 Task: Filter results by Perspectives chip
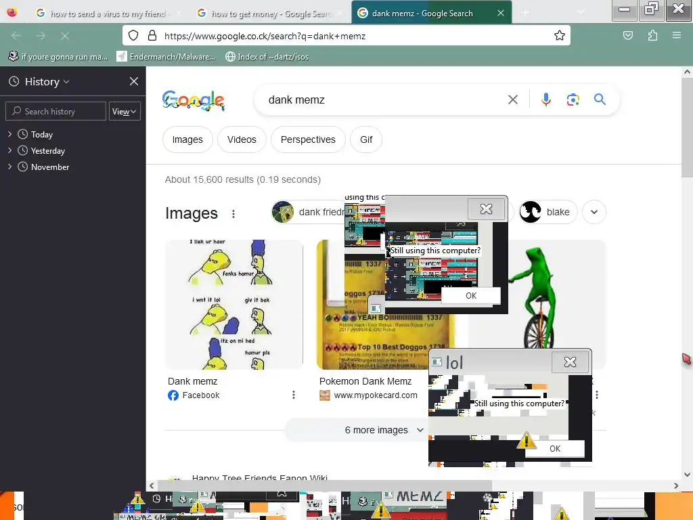[x=308, y=139]
